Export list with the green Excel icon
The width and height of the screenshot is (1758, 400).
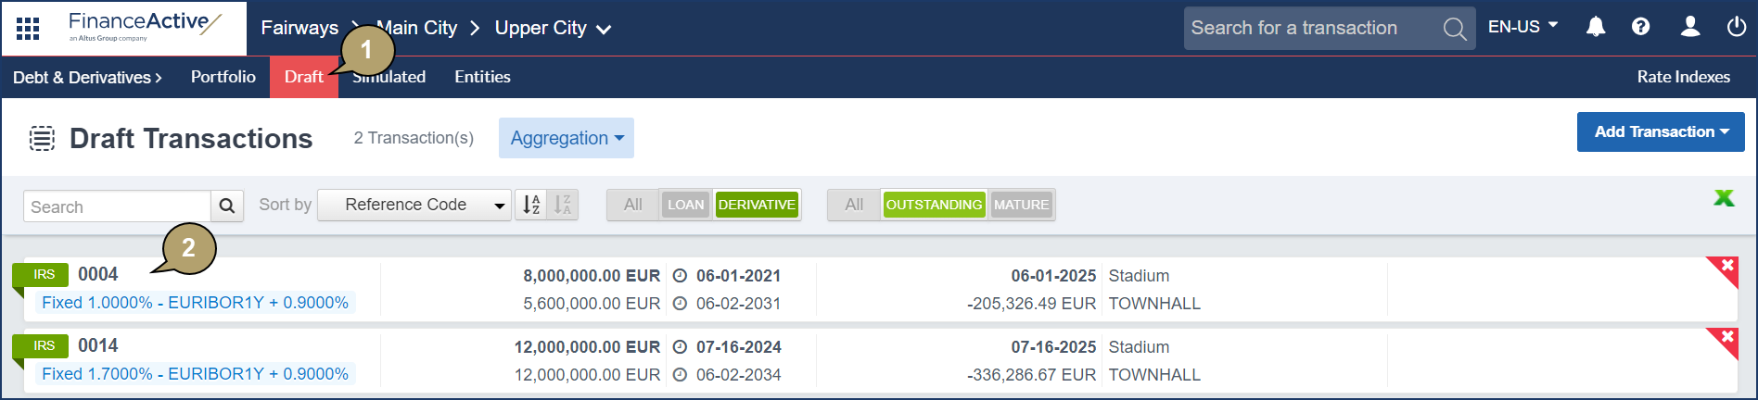pos(1724,198)
